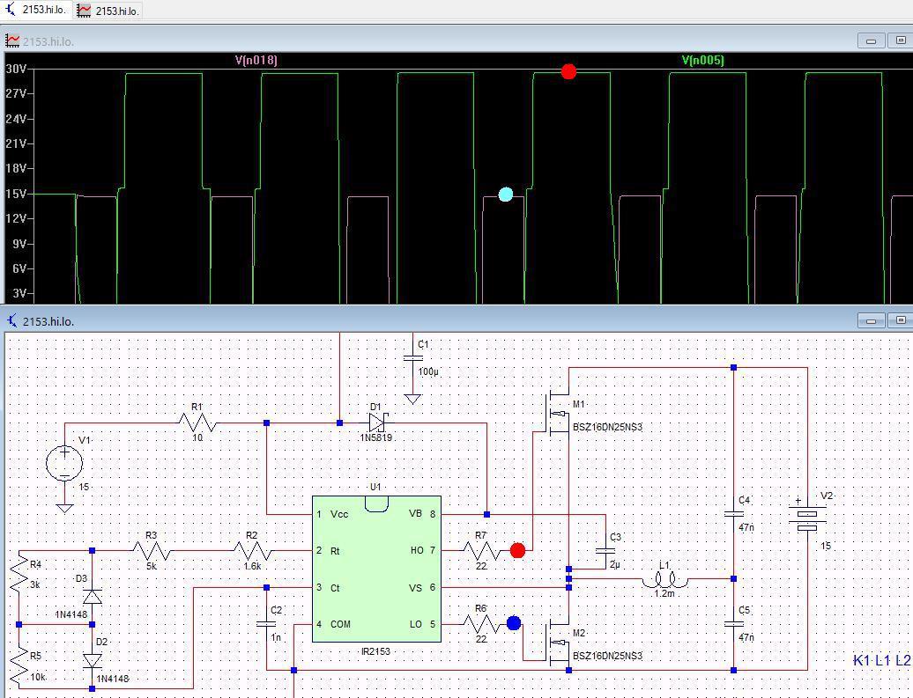
Task: Select the V2 battery symbol
Action: coord(807,518)
